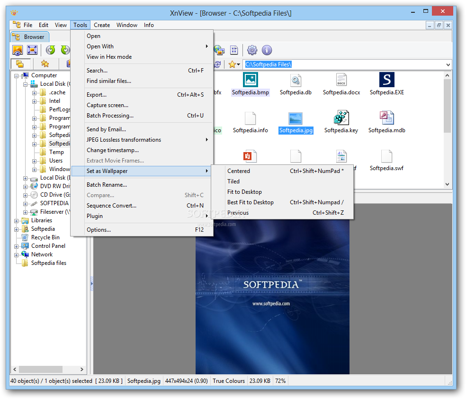This screenshot has width=466, height=399.
Task: Choose Capture screen... menu entry
Action: point(142,105)
